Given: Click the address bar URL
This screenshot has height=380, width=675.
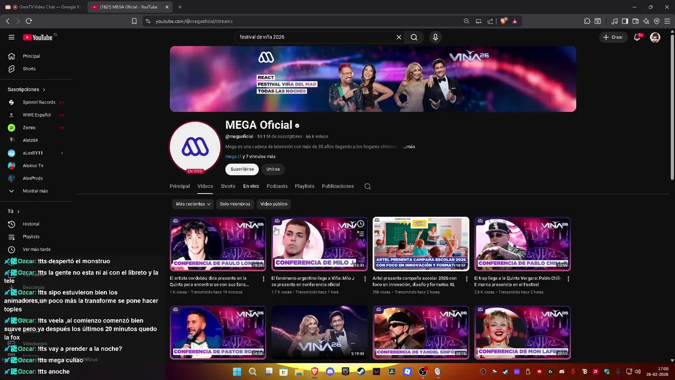Looking at the screenshot, I should [194, 21].
